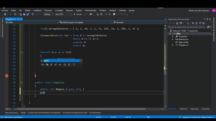Select App.config in Solution Explorer

click(x=183, y=42)
